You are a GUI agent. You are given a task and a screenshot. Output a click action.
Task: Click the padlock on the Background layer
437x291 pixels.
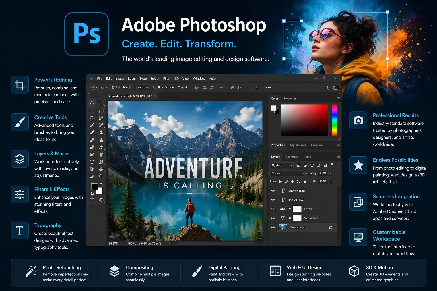(331, 227)
